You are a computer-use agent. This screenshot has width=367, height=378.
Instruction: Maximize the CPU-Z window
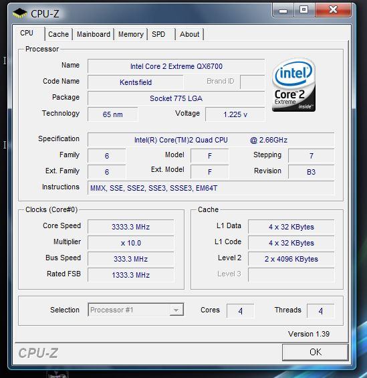pos(304,10)
